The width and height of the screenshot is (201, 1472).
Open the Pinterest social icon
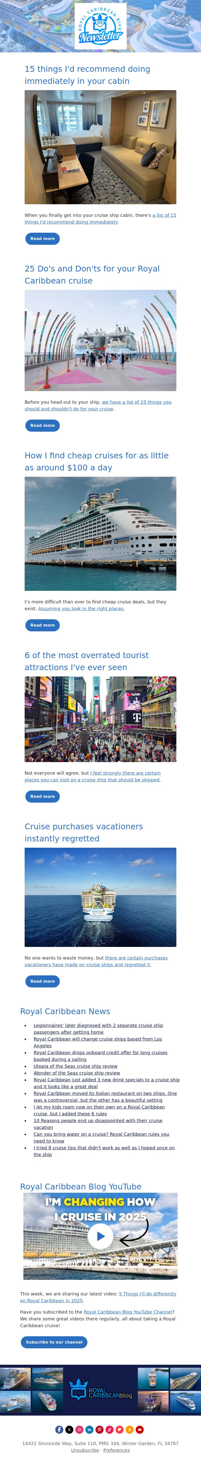(100, 1429)
